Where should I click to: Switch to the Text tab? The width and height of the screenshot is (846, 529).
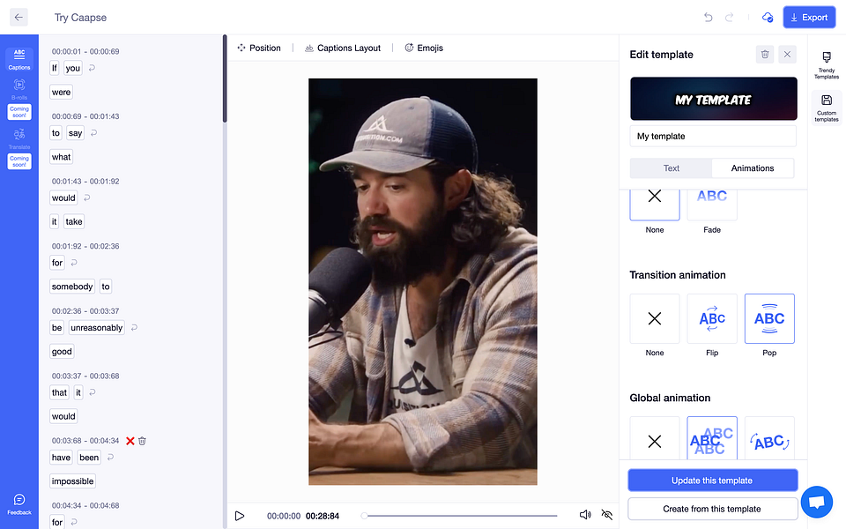[672, 168]
